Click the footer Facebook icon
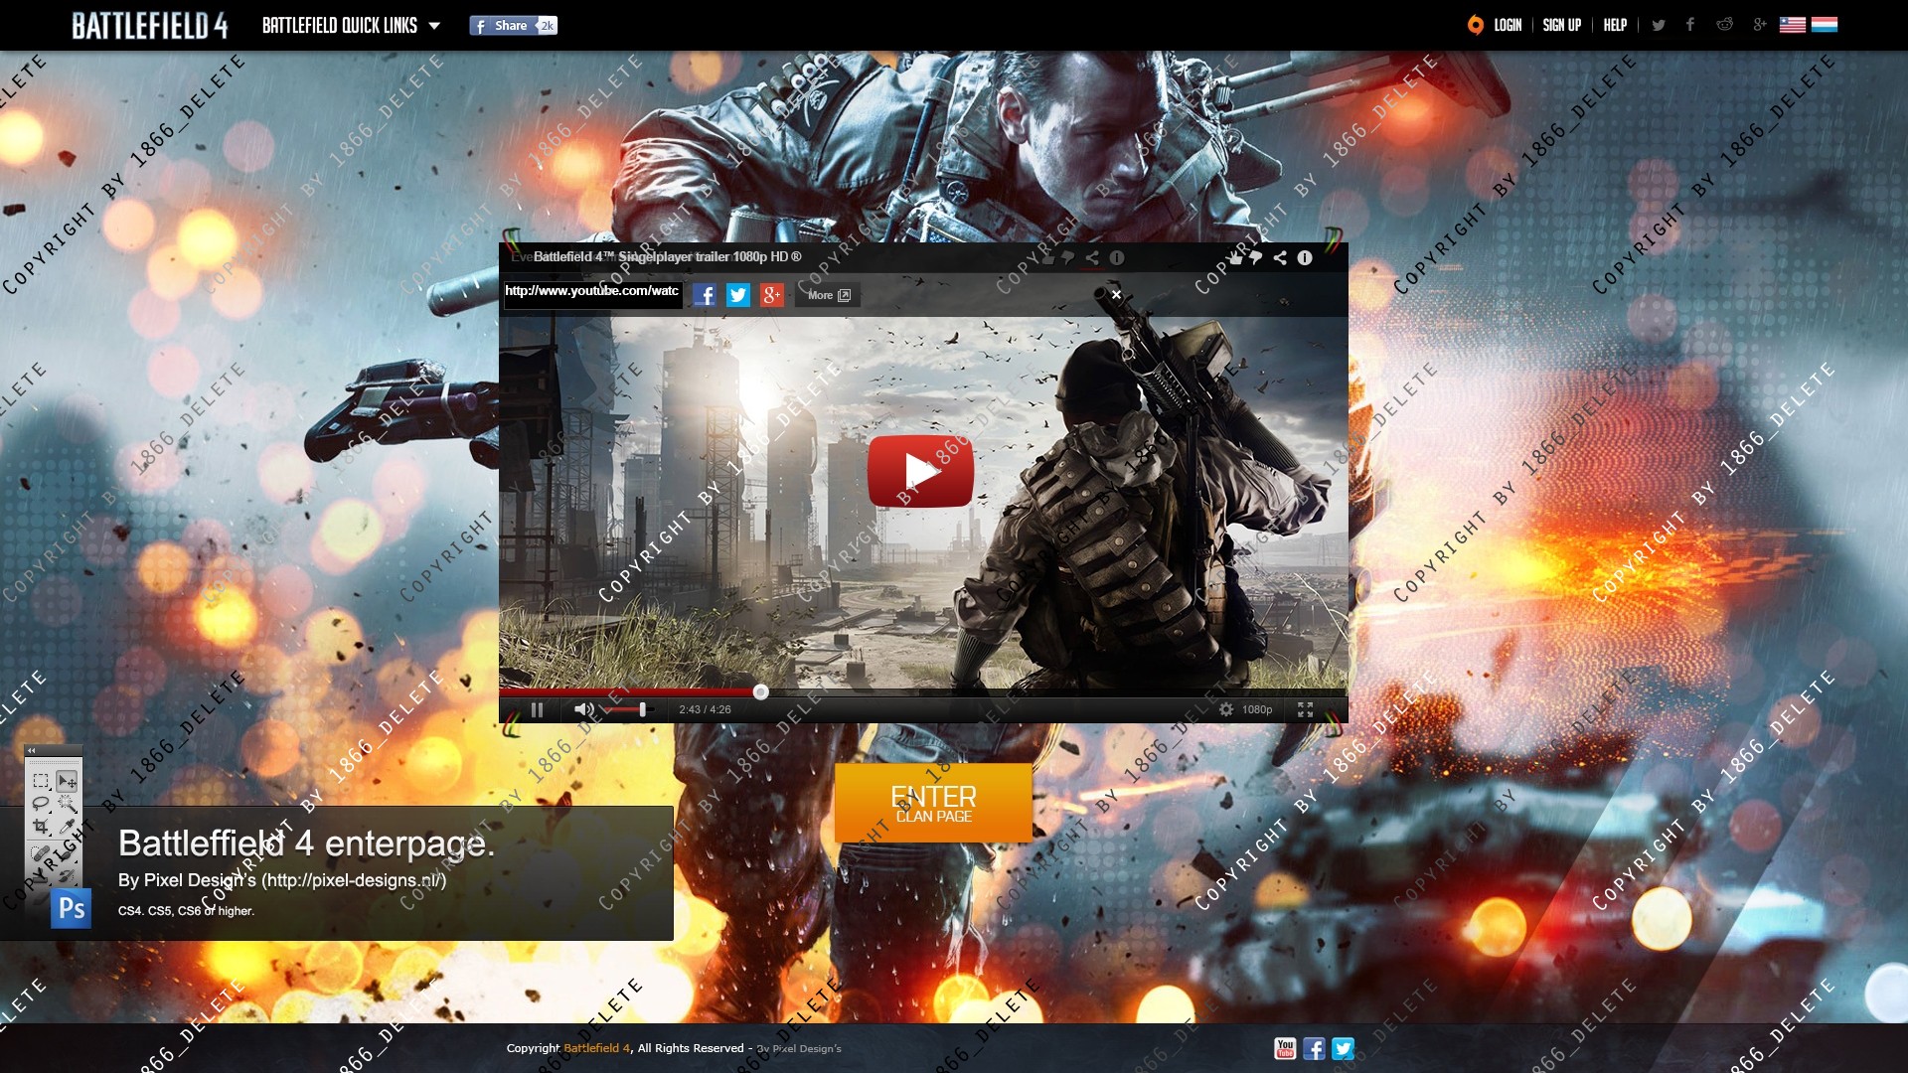1908x1073 pixels. 1314,1048
